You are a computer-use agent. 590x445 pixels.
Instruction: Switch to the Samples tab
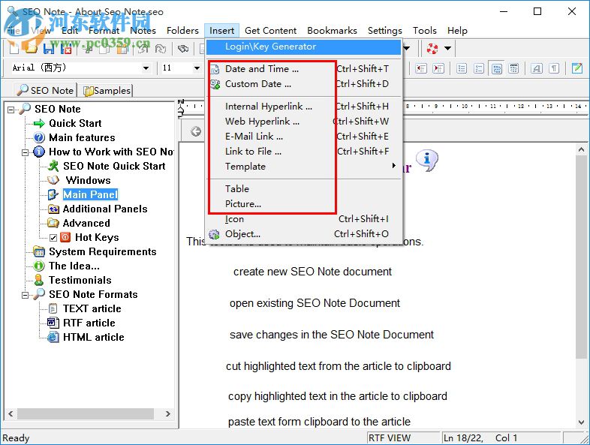pyautogui.click(x=107, y=91)
